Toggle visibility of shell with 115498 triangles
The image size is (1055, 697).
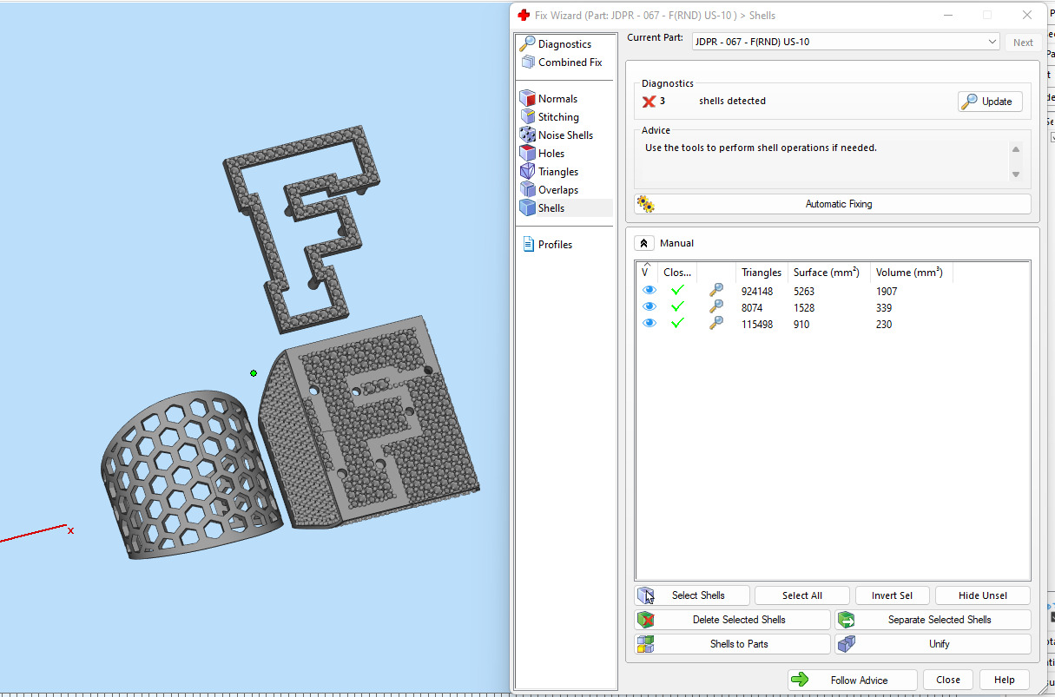(x=649, y=324)
